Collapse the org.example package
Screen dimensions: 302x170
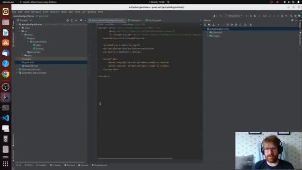click(x=28, y=42)
